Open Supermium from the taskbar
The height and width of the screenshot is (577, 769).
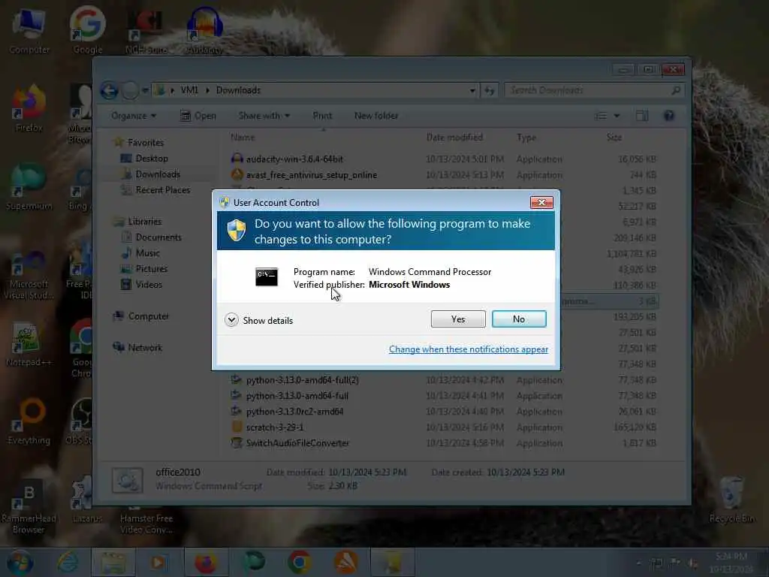(x=254, y=562)
